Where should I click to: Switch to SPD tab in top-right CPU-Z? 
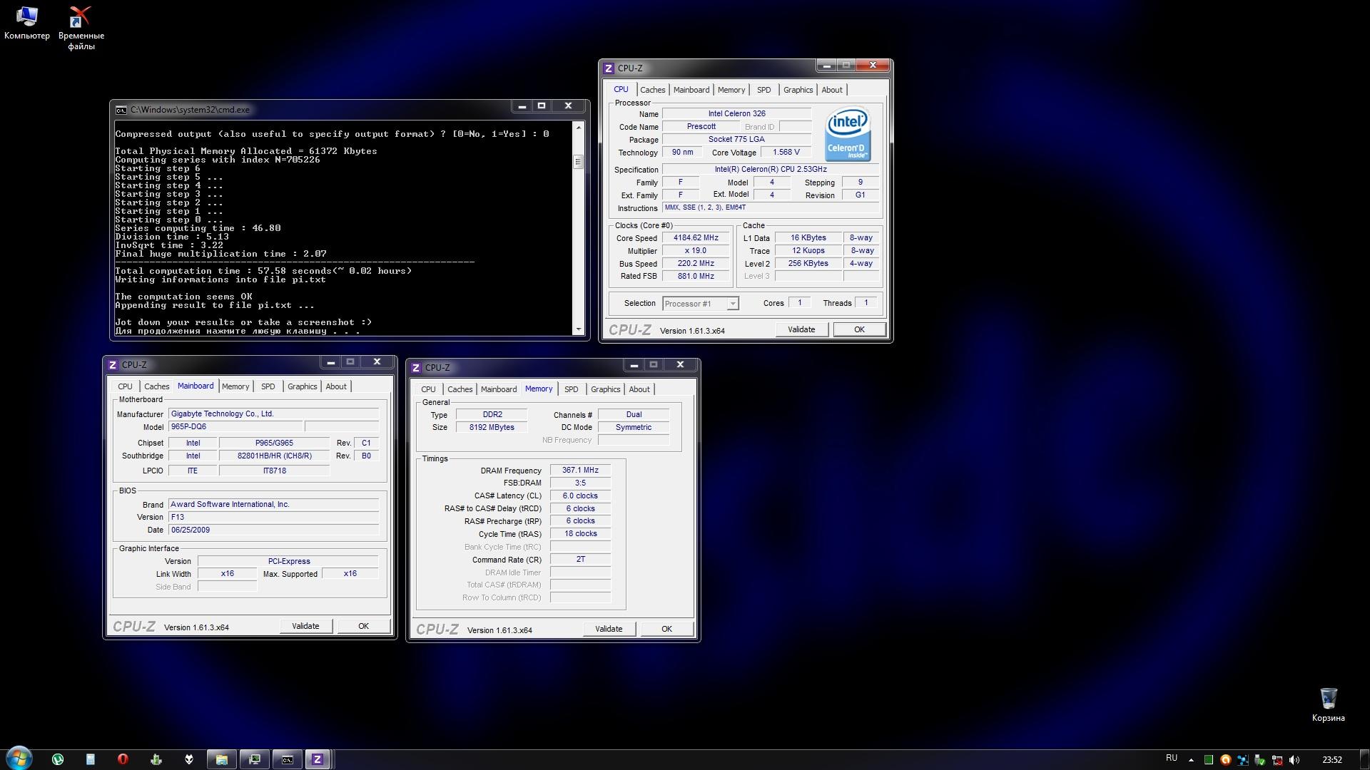(x=764, y=90)
